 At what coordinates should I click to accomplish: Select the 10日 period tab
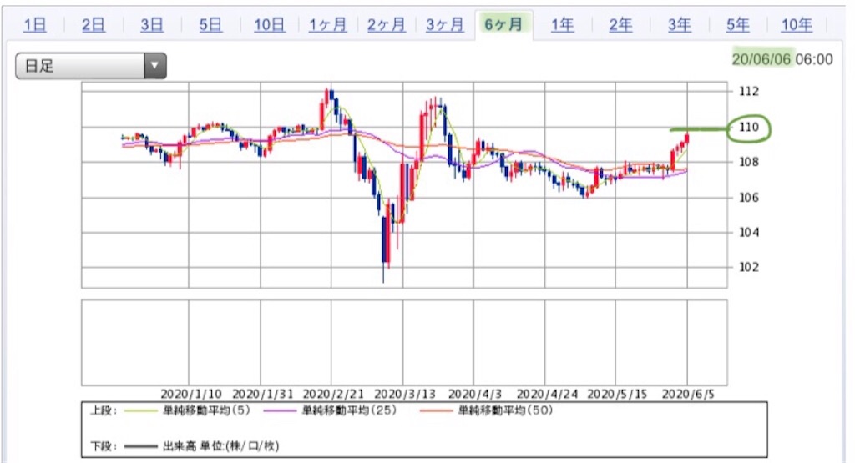pyautogui.click(x=270, y=24)
